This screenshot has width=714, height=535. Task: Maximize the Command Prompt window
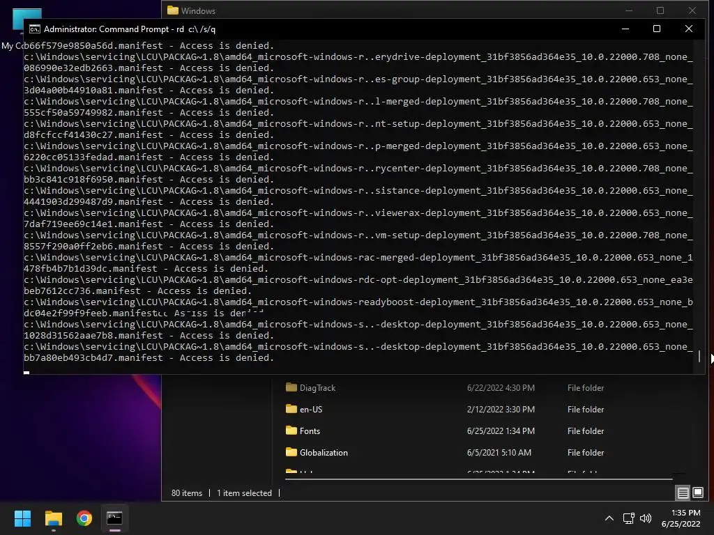pyautogui.click(x=657, y=29)
